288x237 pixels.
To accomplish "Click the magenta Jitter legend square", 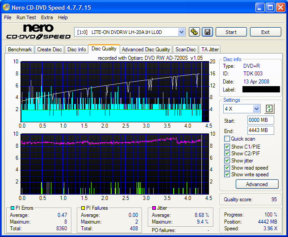I will coord(153,208).
